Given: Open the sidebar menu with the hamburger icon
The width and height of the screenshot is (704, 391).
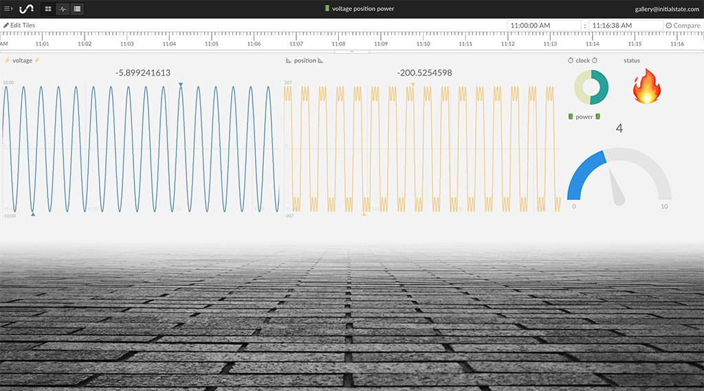Looking at the screenshot, I should (8, 9).
